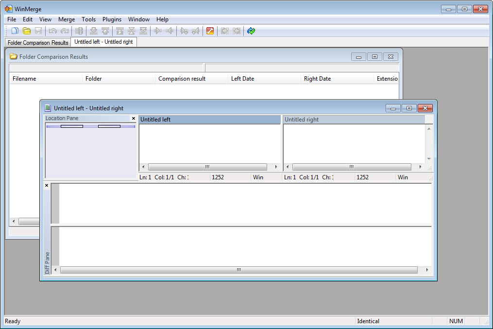Click the Copy Left and Advance icon
The image size is (493, 329).
coord(196,31)
